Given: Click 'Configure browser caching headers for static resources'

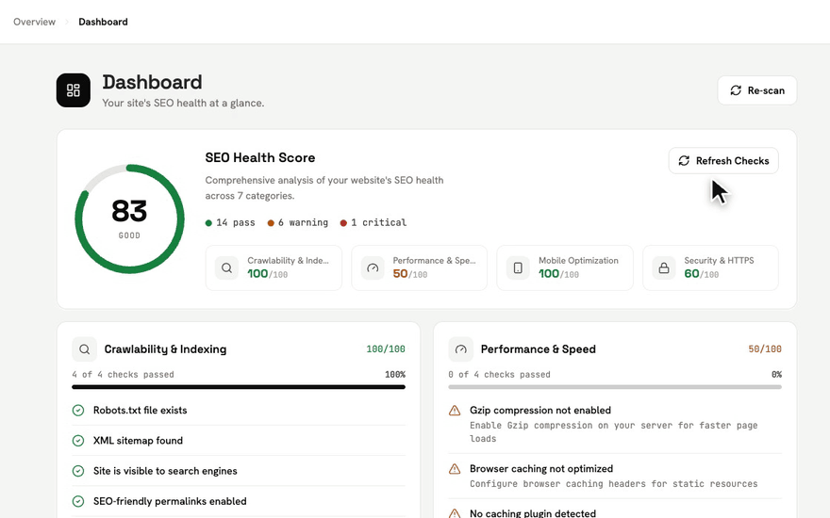Looking at the screenshot, I should pyautogui.click(x=613, y=484).
